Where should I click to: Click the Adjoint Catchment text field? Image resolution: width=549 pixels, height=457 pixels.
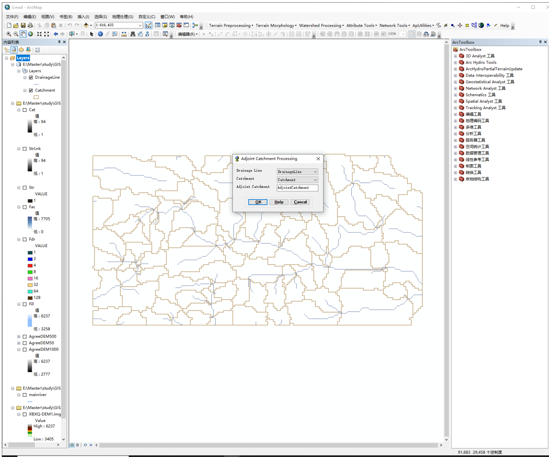click(297, 188)
